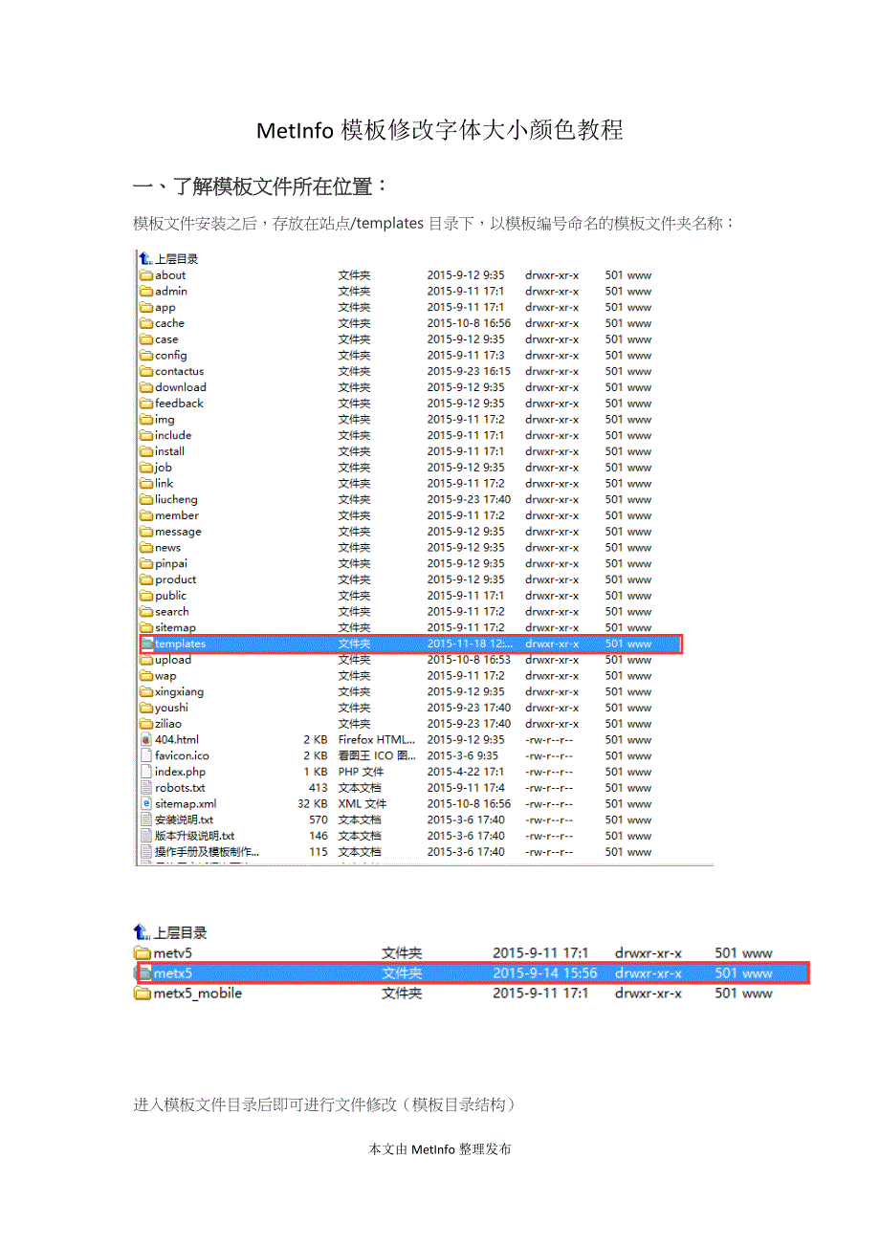Click the sitemap.xml file icon
The height and width of the screenshot is (1245, 880).
point(146,804)
